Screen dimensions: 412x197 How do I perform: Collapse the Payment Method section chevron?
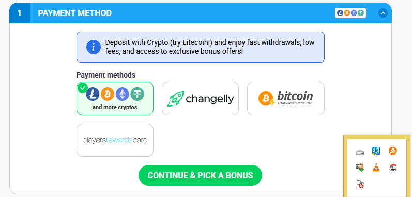[x=383, y=13]
